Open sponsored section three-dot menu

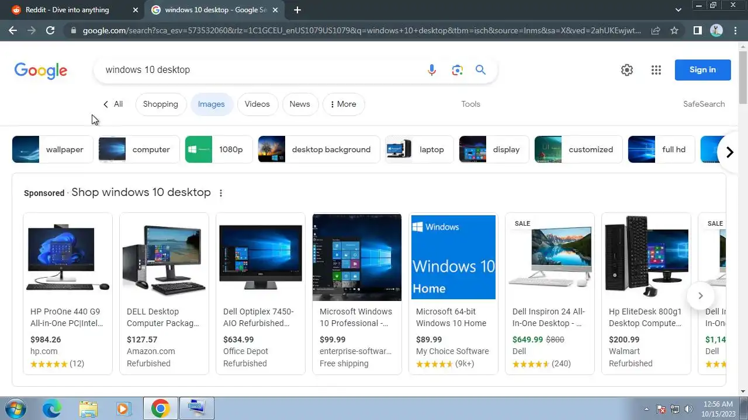(221, 193)
